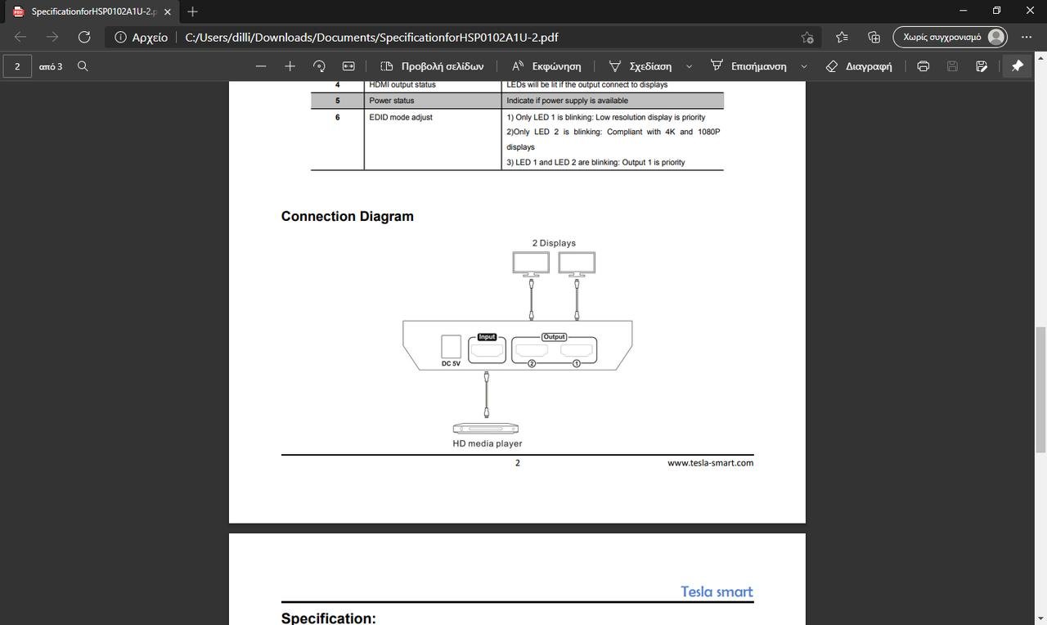Screen dimensions: 1047x625
Task: Click the '2 Displays' diagram label
Action: [554, 243]
